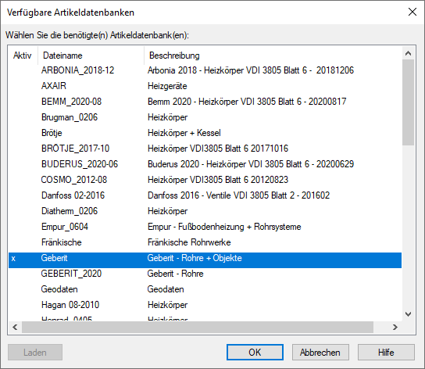Screen dimensions: 425x369
Task: Click 'Geberit - Rohre + Objekte' description
Action: click(x=195, y=258)
